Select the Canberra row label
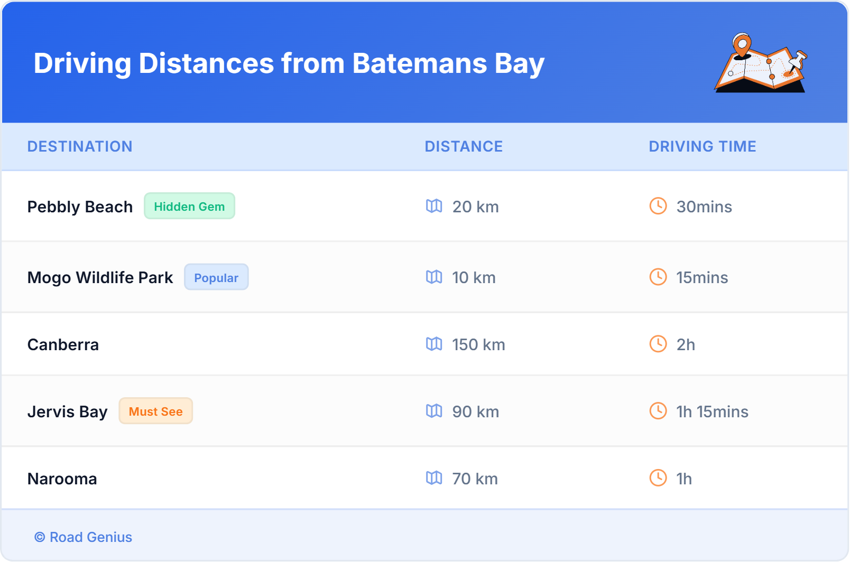 [63, 344]
